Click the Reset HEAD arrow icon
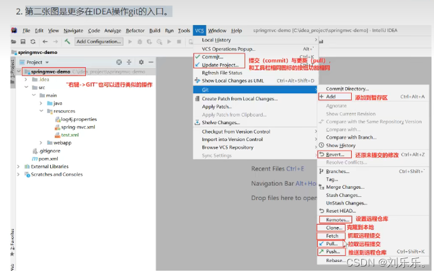 click(x=321, y=211)
